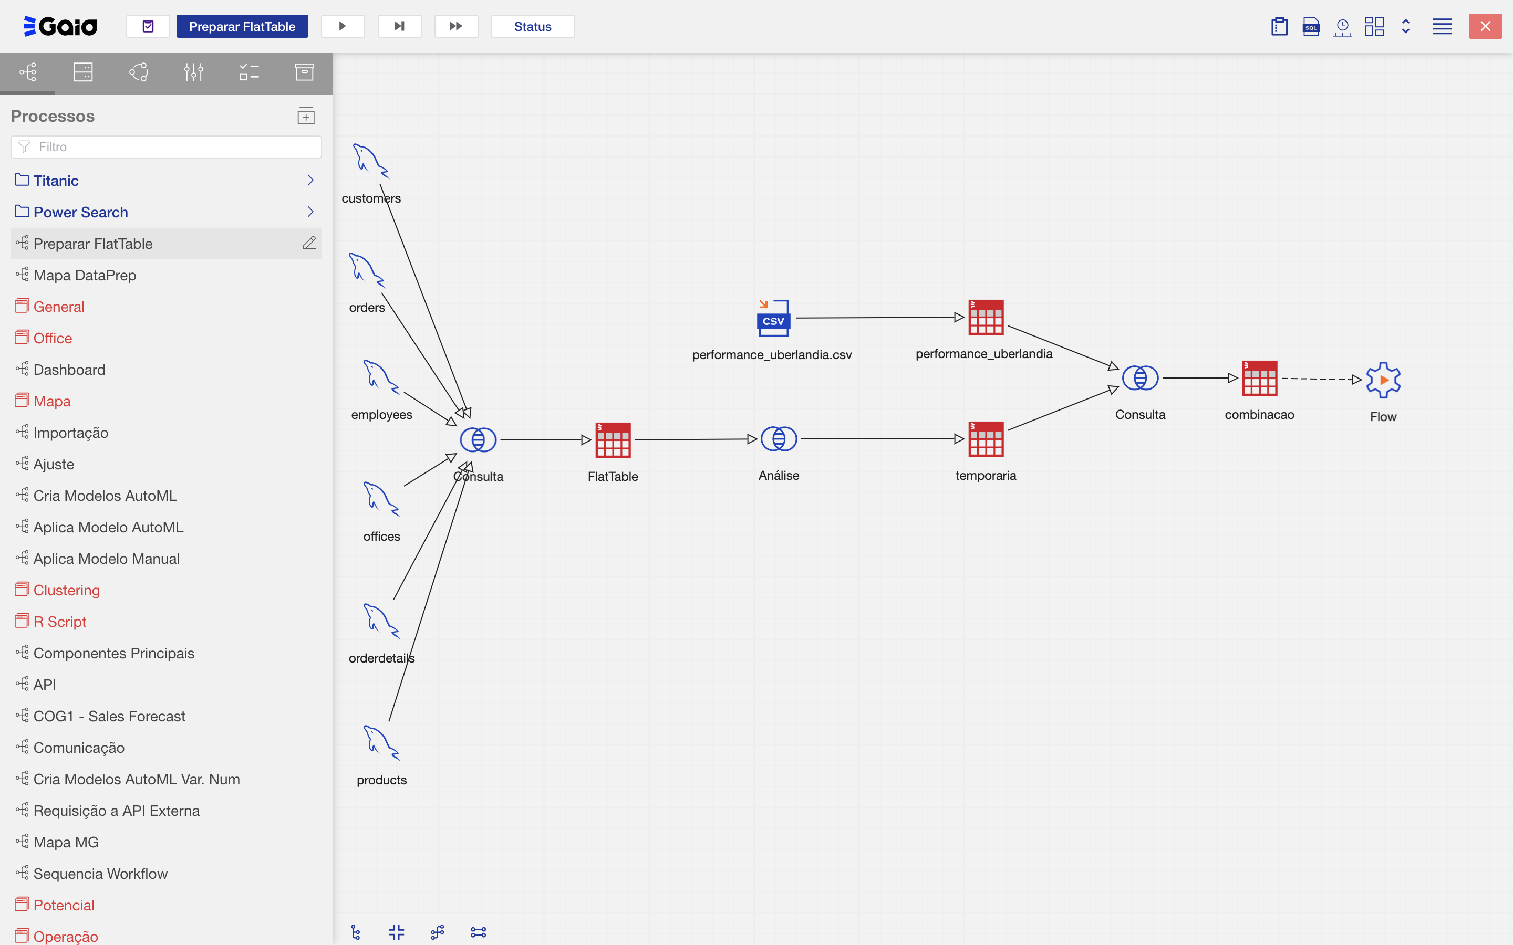The image size is (1513, 945).
Task: Click the Filtro search field
Action: [167, 147]
